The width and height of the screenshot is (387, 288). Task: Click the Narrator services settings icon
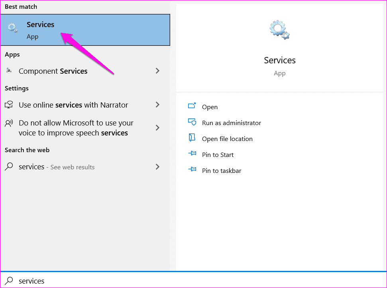(9, 105)
